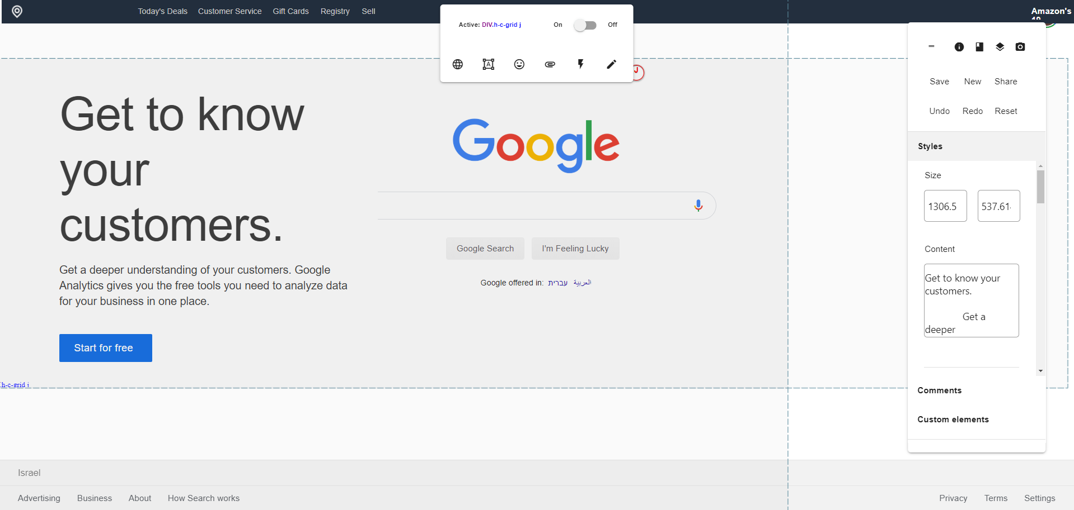
Task: Open Registry in top navigation
Action: coord(335,11)
